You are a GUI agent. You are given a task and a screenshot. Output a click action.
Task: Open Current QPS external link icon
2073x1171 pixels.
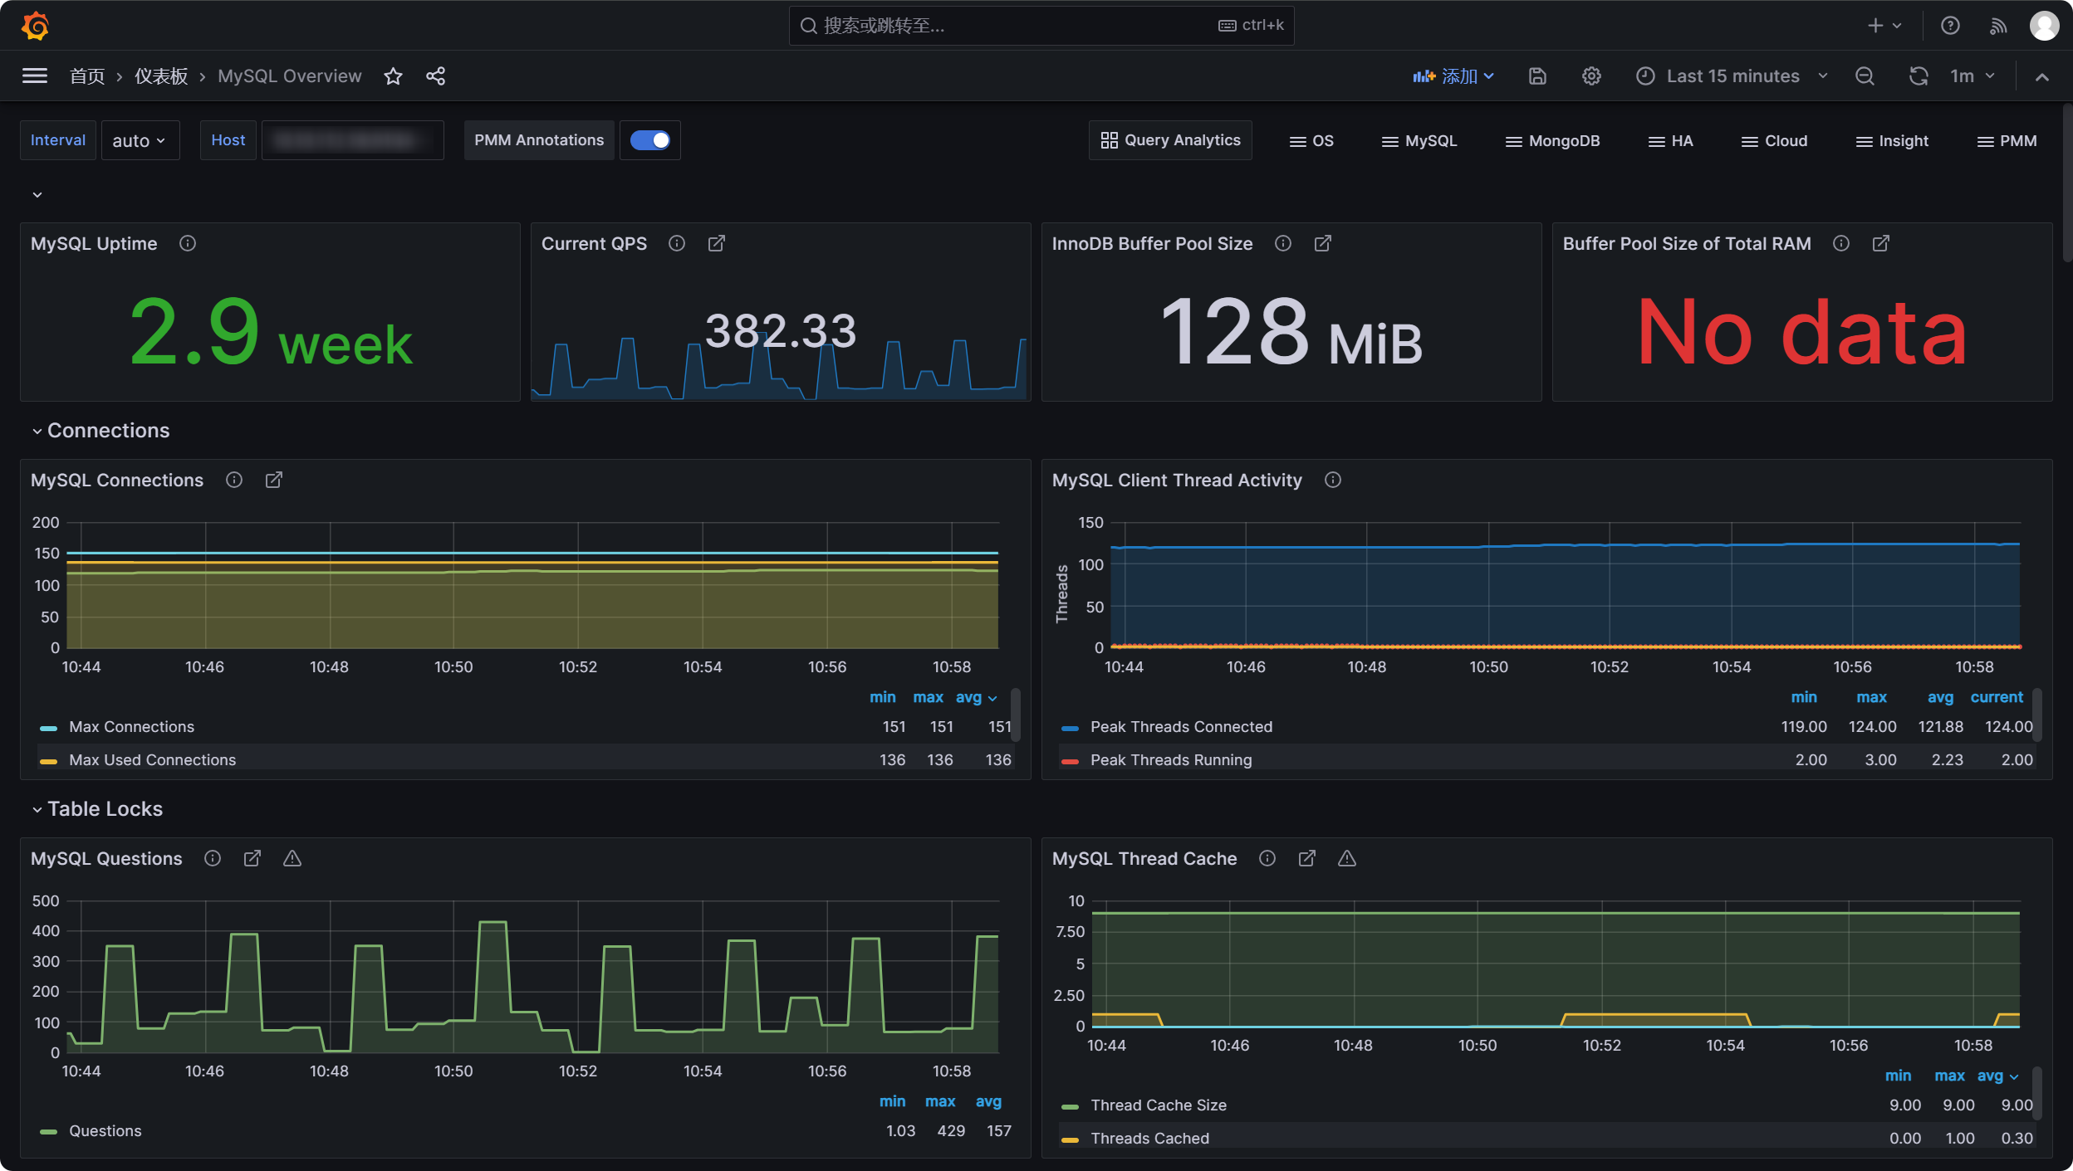click(717, 243)
